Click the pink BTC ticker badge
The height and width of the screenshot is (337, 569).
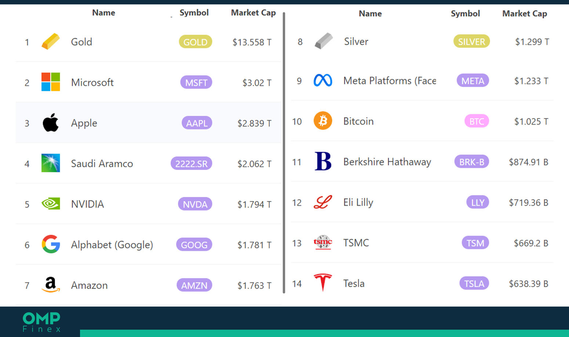pyautogui.click(x=476, y=121)
